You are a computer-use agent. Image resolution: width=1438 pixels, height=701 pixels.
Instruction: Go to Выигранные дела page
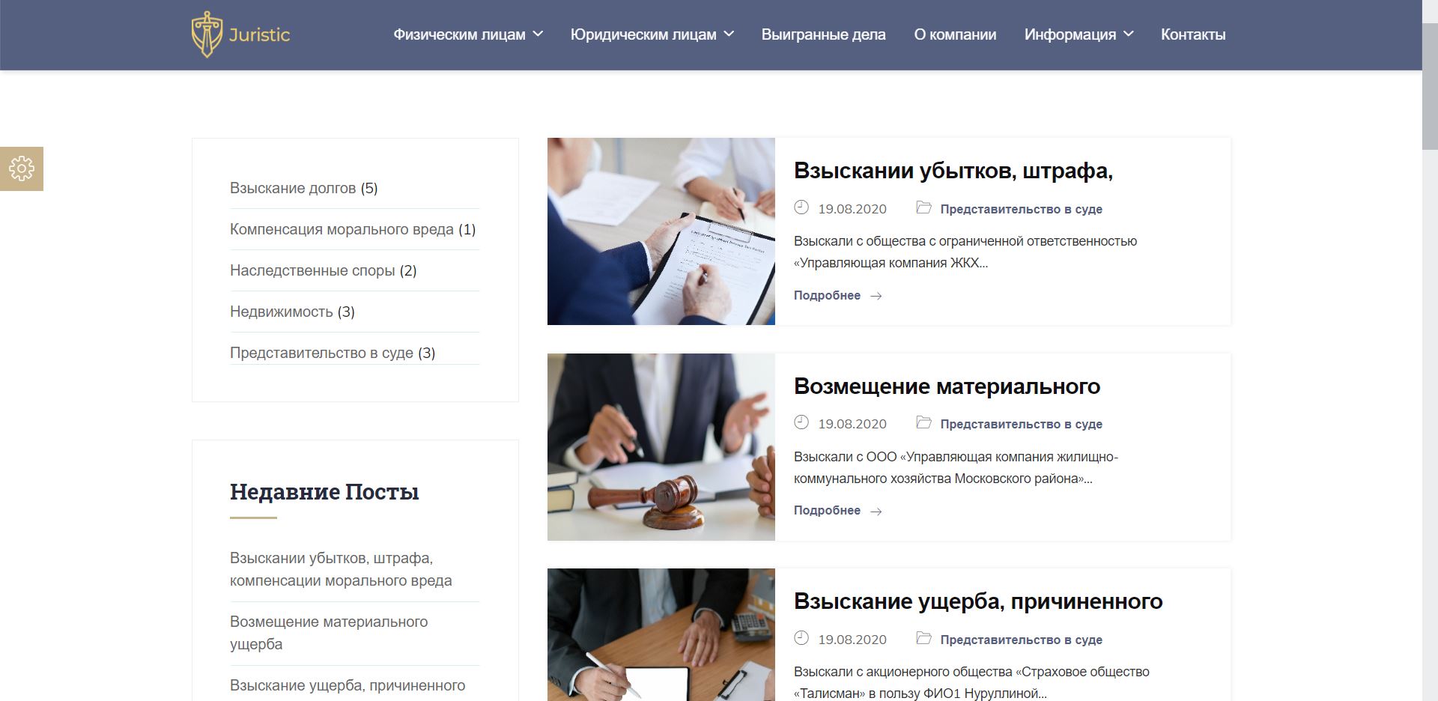pyautogui.click(x=823, y=34)
